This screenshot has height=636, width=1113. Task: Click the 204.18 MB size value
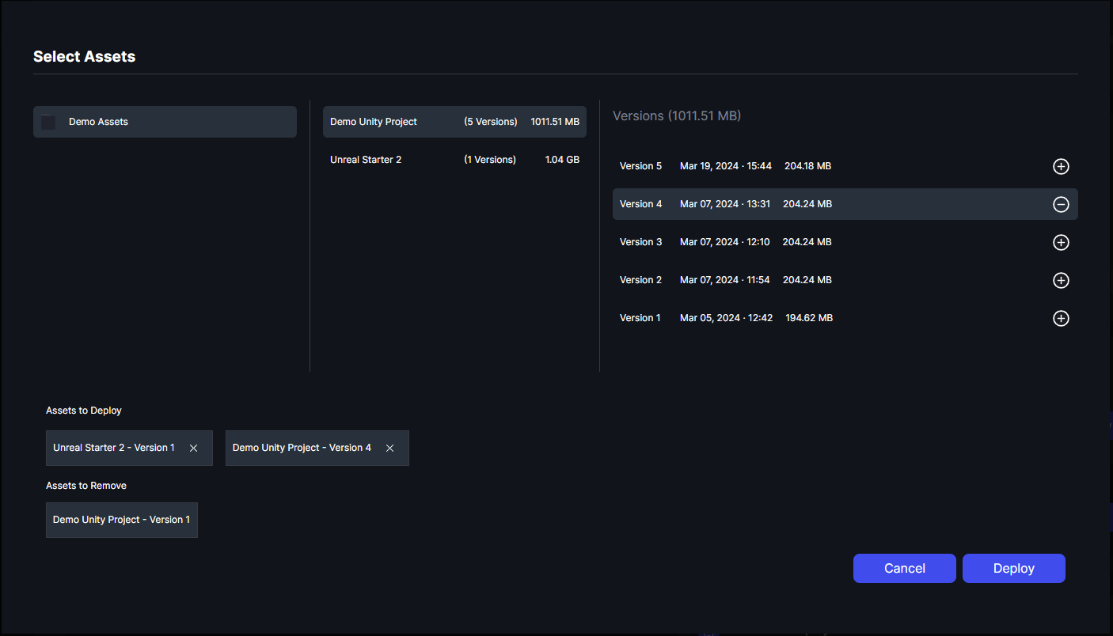[x=807, y=166]
